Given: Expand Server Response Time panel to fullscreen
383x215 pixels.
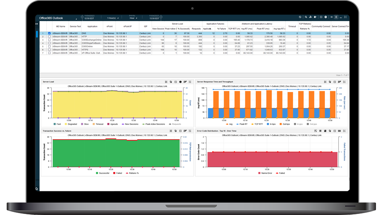Looking at the screenshot, I should tap(344, 82).
